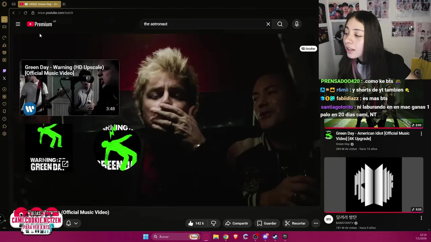
Task: Toggle the notification bell for the channel
Action: tap(68, 223)
